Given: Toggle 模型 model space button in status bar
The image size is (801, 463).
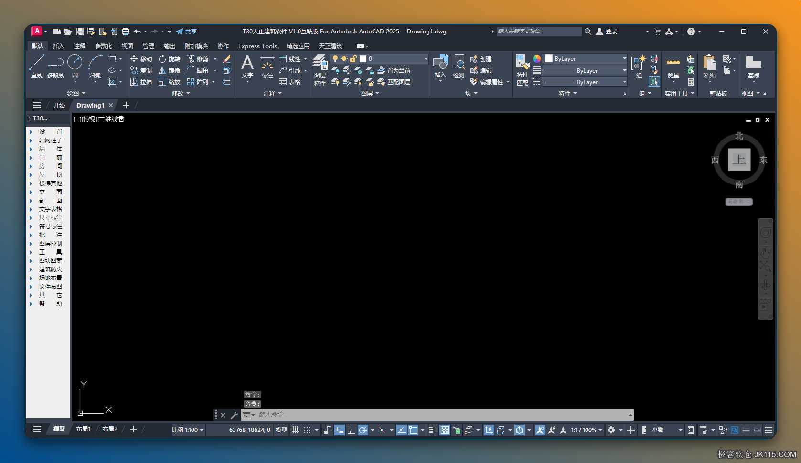Looking at the screenshot, I should [x=281, y=430].
